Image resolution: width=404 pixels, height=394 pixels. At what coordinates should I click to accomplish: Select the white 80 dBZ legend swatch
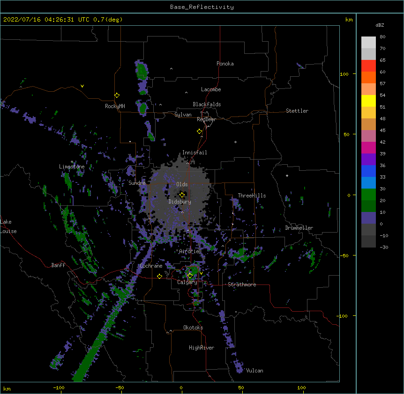pos(368,43)
